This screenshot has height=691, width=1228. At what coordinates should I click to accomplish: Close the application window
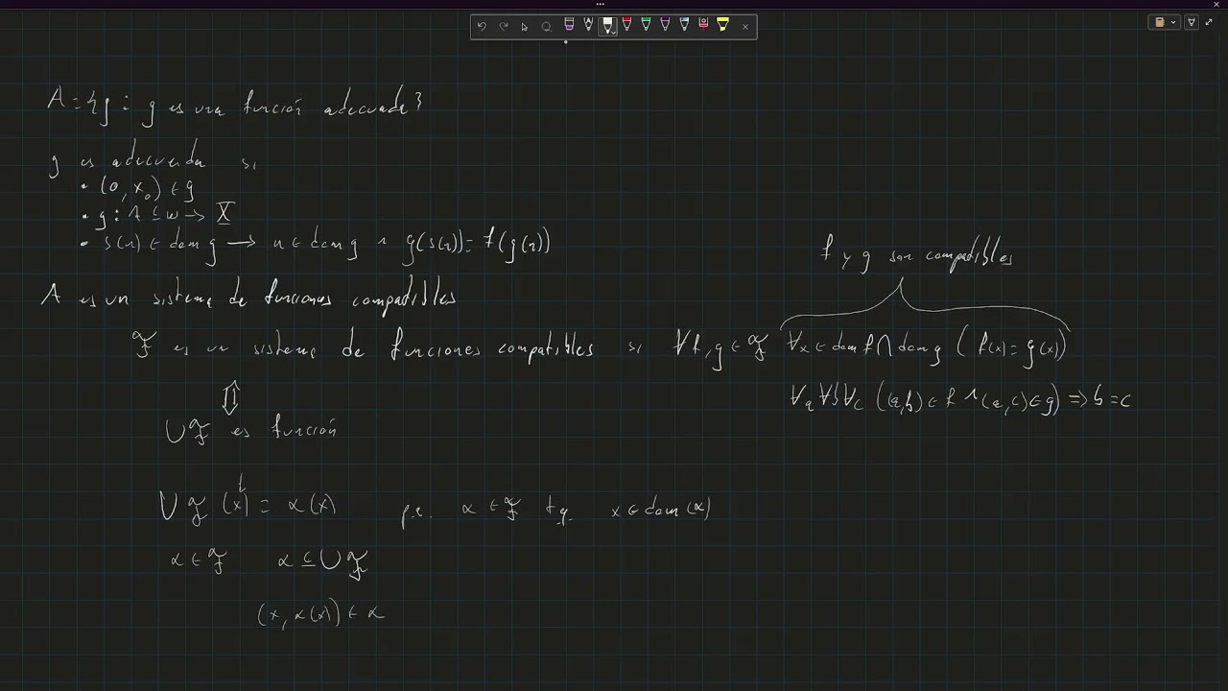[1216, 4]
